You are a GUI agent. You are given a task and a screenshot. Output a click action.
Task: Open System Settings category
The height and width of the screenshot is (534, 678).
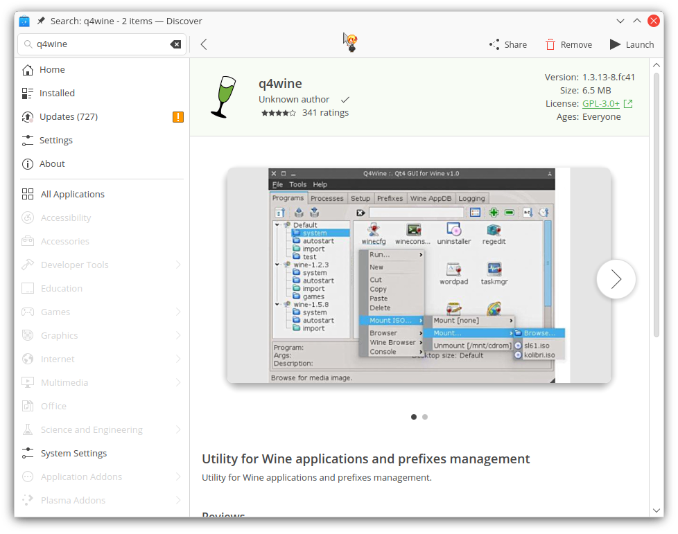click(102, 453)
